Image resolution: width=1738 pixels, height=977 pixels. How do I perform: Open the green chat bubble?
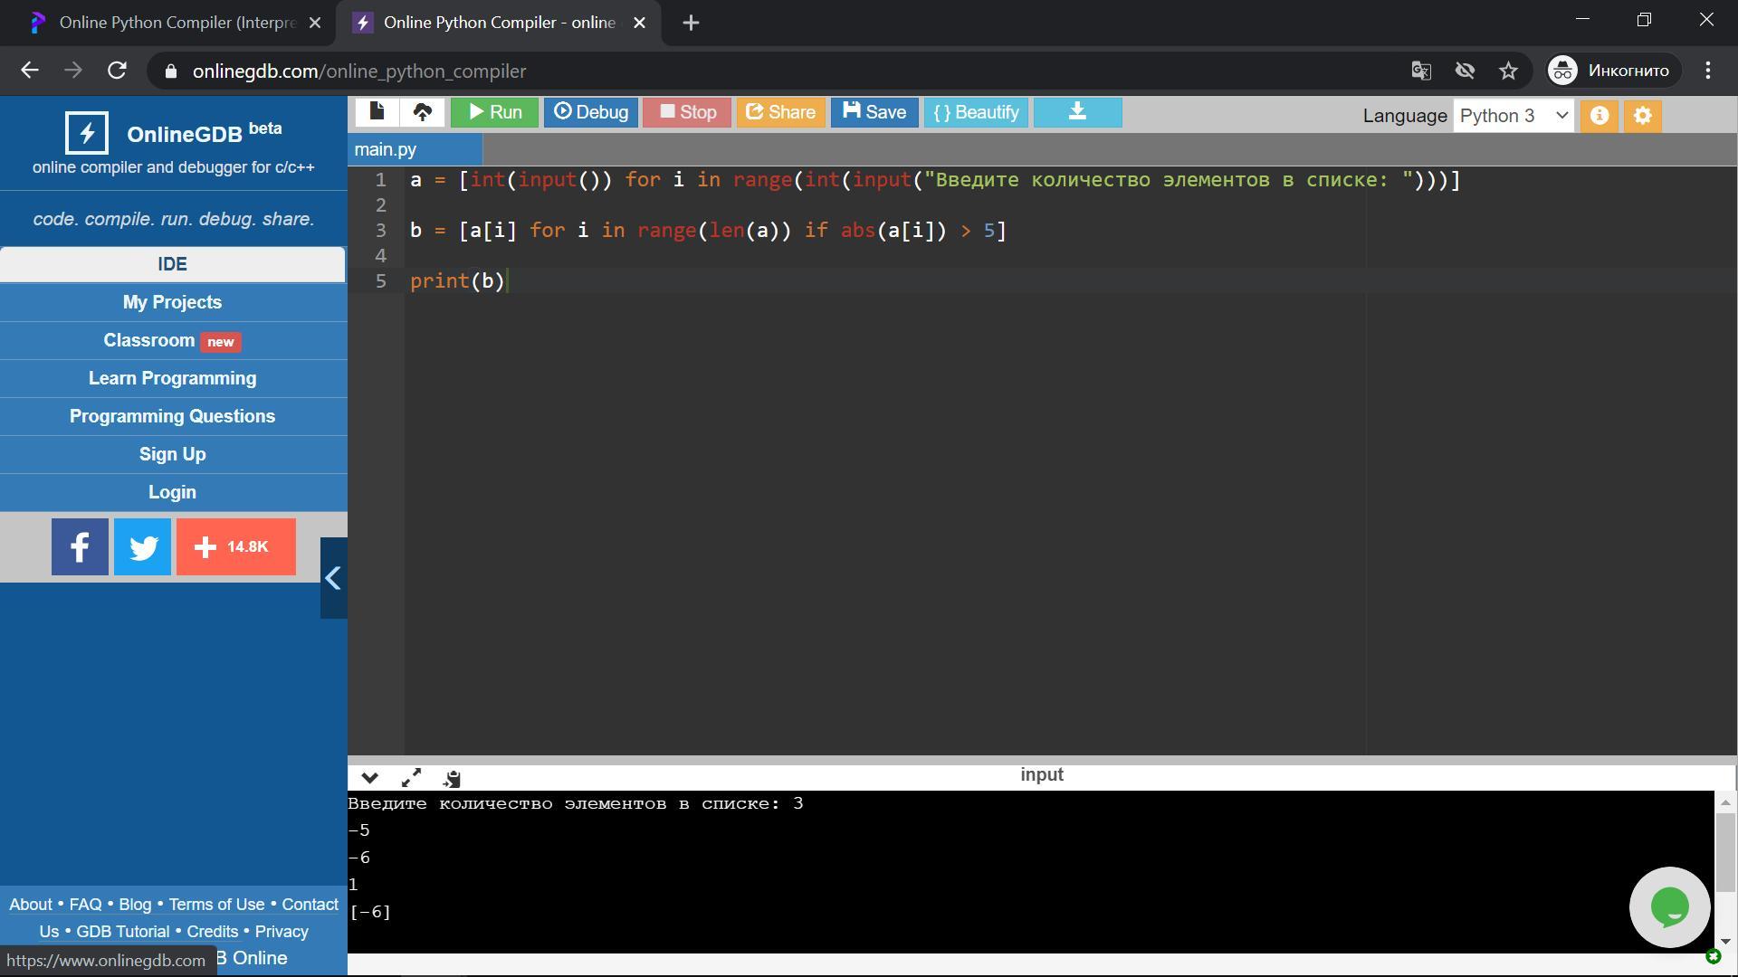(1669, 907)
